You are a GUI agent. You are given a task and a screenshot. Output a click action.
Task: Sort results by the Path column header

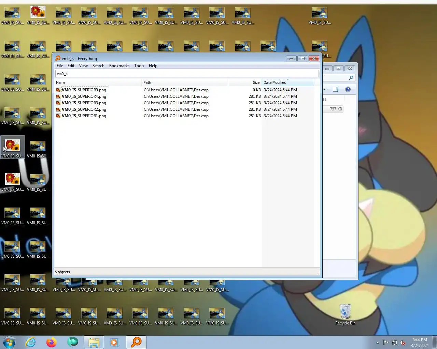coord(185,82)
